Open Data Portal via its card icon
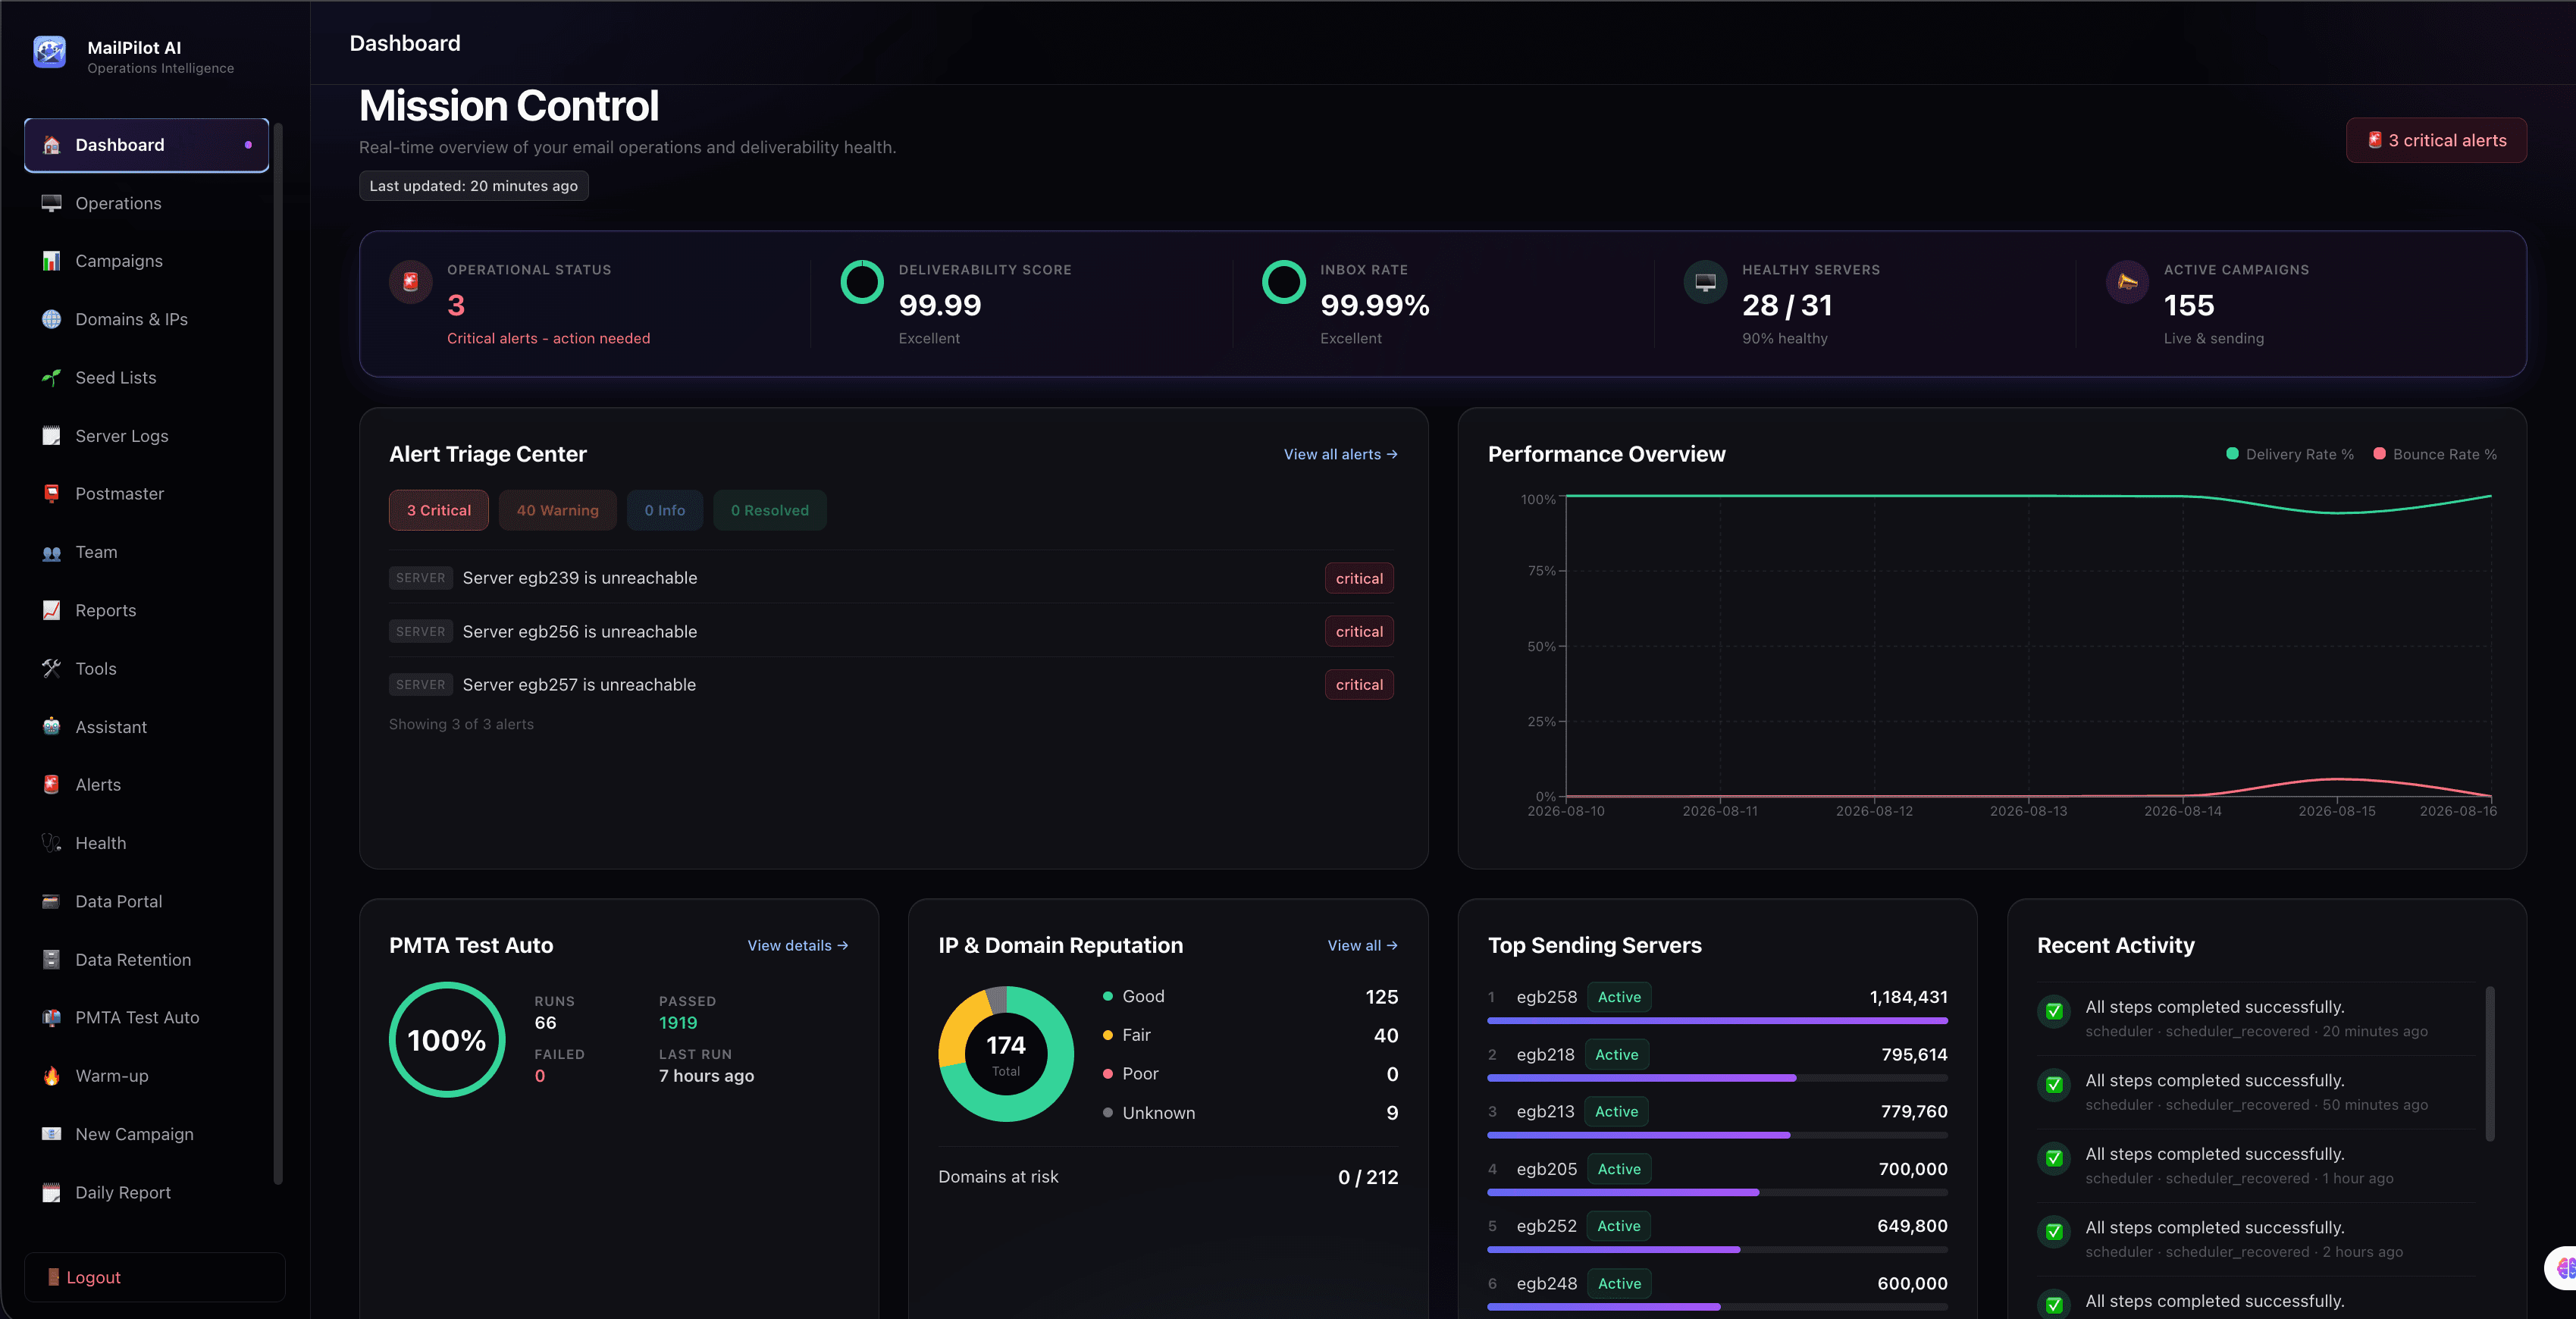Image resolution: width=2576 pixels, height=1319 pixels. (52, 901)
